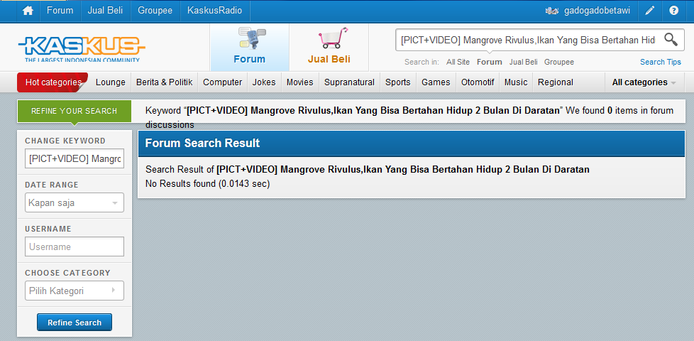Select the Jual Beli tab with cart icon
The image size is (694, 341).
click(329, 48)
